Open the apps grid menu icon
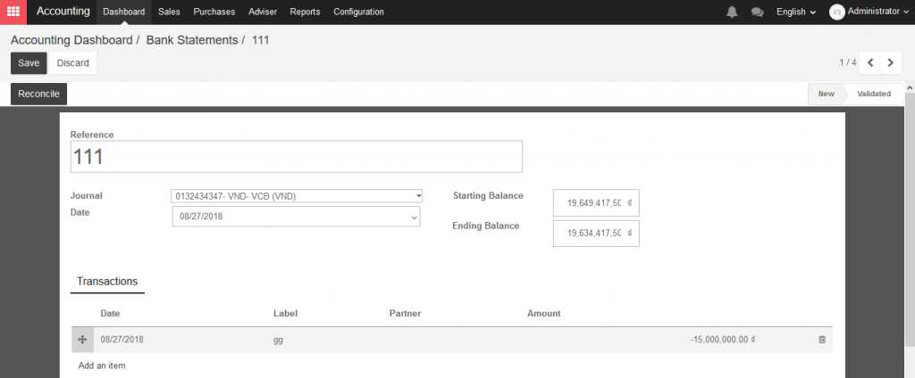915x378 pixels. pyautogui.click(x=13, y=12)
